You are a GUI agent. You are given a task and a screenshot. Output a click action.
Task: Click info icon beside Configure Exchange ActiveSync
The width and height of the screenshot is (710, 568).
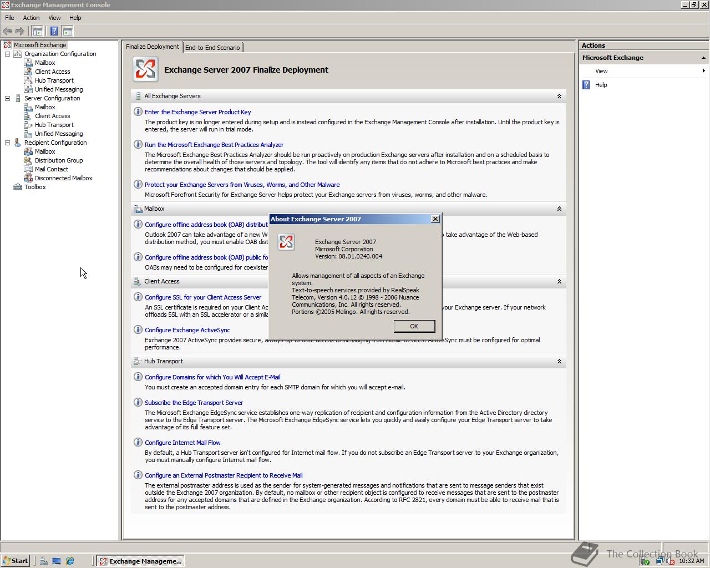(x=138, y=329)
